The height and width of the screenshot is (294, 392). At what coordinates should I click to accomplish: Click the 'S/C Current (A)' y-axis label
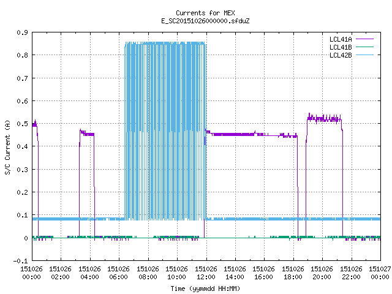(7, 148)
